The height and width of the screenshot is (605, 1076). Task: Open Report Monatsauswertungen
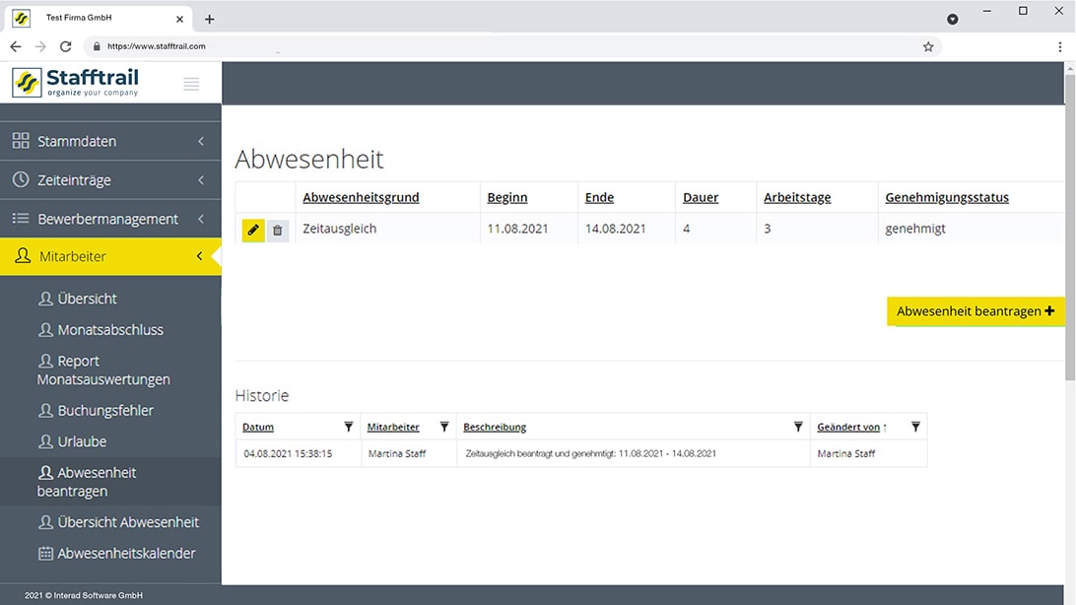102,370
